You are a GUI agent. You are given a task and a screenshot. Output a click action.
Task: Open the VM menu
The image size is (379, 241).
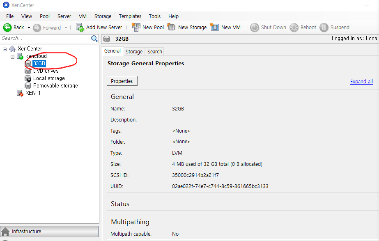coord(83,16)
